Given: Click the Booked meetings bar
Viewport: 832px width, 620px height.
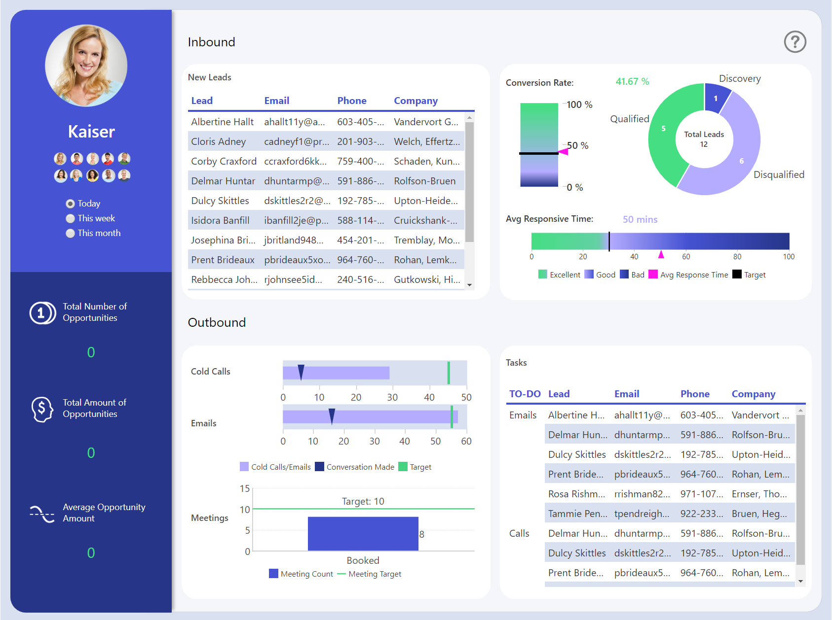Looking at the screenshot, I should click(x=363, y=534).
